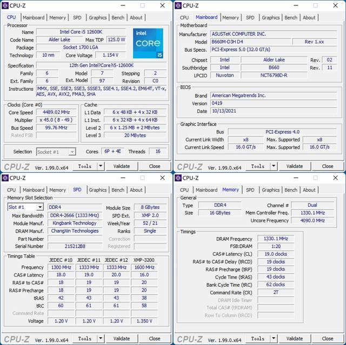The height and width of the screenshot is (345, 346).
Task: Click manufacturer ASUSTeK COMPUTER INC. field
Action: point(274,34)
